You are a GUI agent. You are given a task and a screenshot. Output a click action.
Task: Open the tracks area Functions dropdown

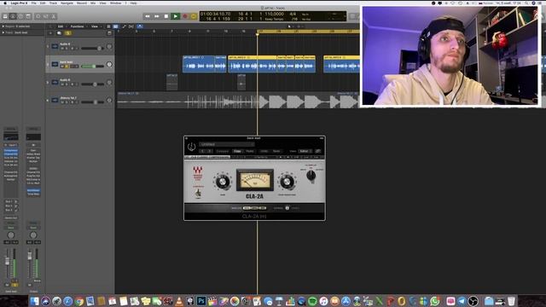(78, 26)
